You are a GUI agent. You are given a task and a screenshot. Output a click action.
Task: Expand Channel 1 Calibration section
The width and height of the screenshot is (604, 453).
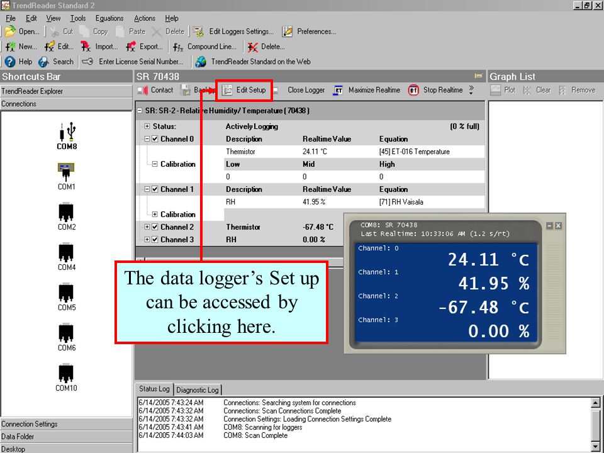coord(155,215)
